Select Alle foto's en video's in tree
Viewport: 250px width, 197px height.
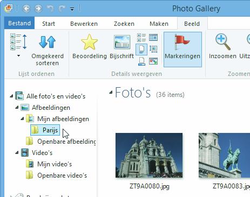tap(50, 96)
